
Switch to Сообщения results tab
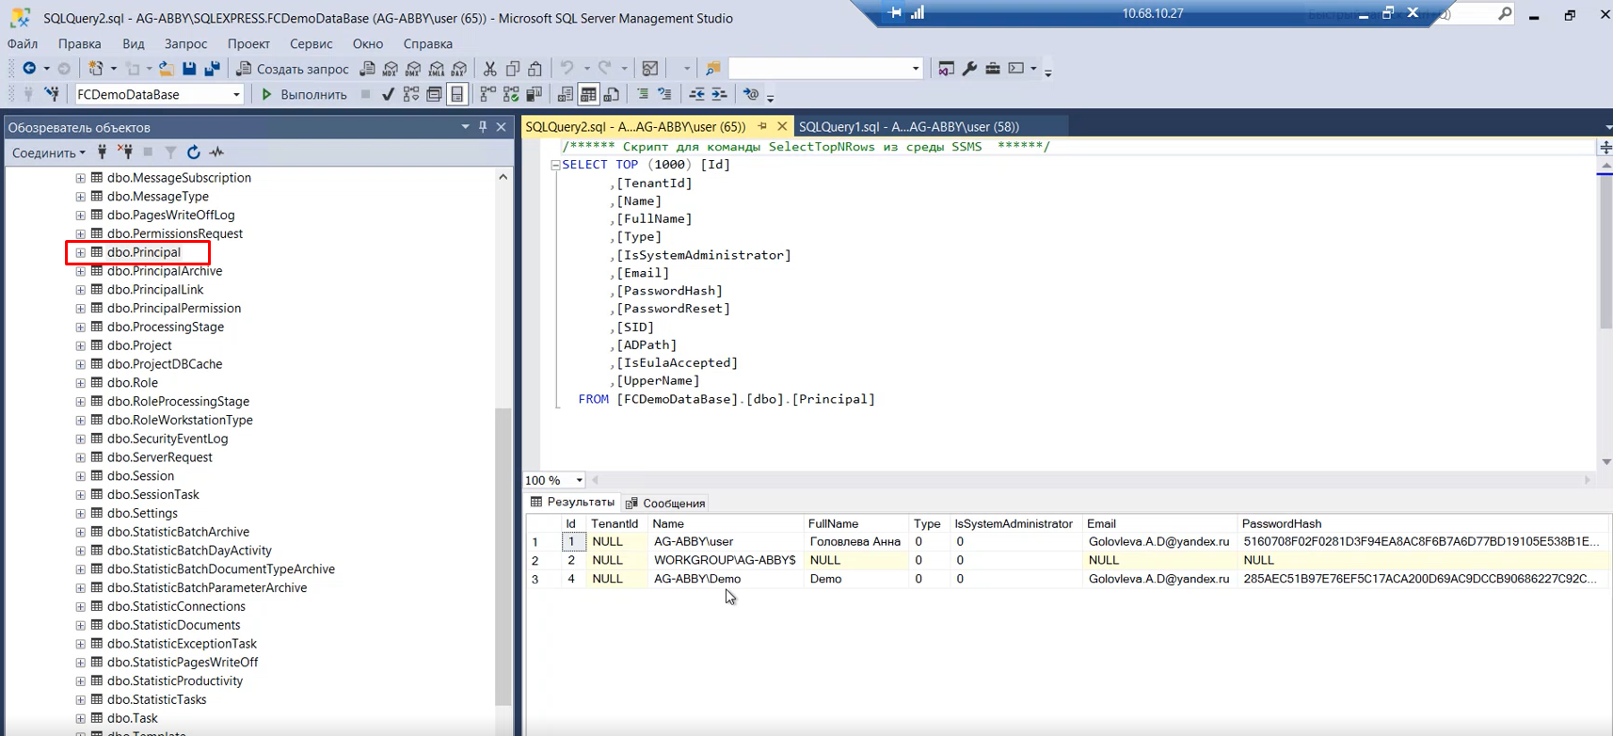pyautogui.click(x=665, y=503)
